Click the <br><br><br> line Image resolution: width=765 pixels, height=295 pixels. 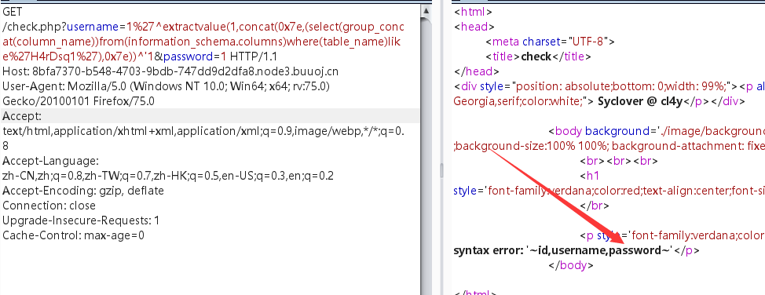pyautogui.click(x=619, y=161)
